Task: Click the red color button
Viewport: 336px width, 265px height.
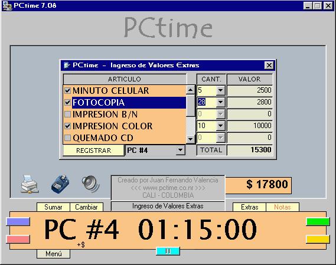Action: coord(18,239)
